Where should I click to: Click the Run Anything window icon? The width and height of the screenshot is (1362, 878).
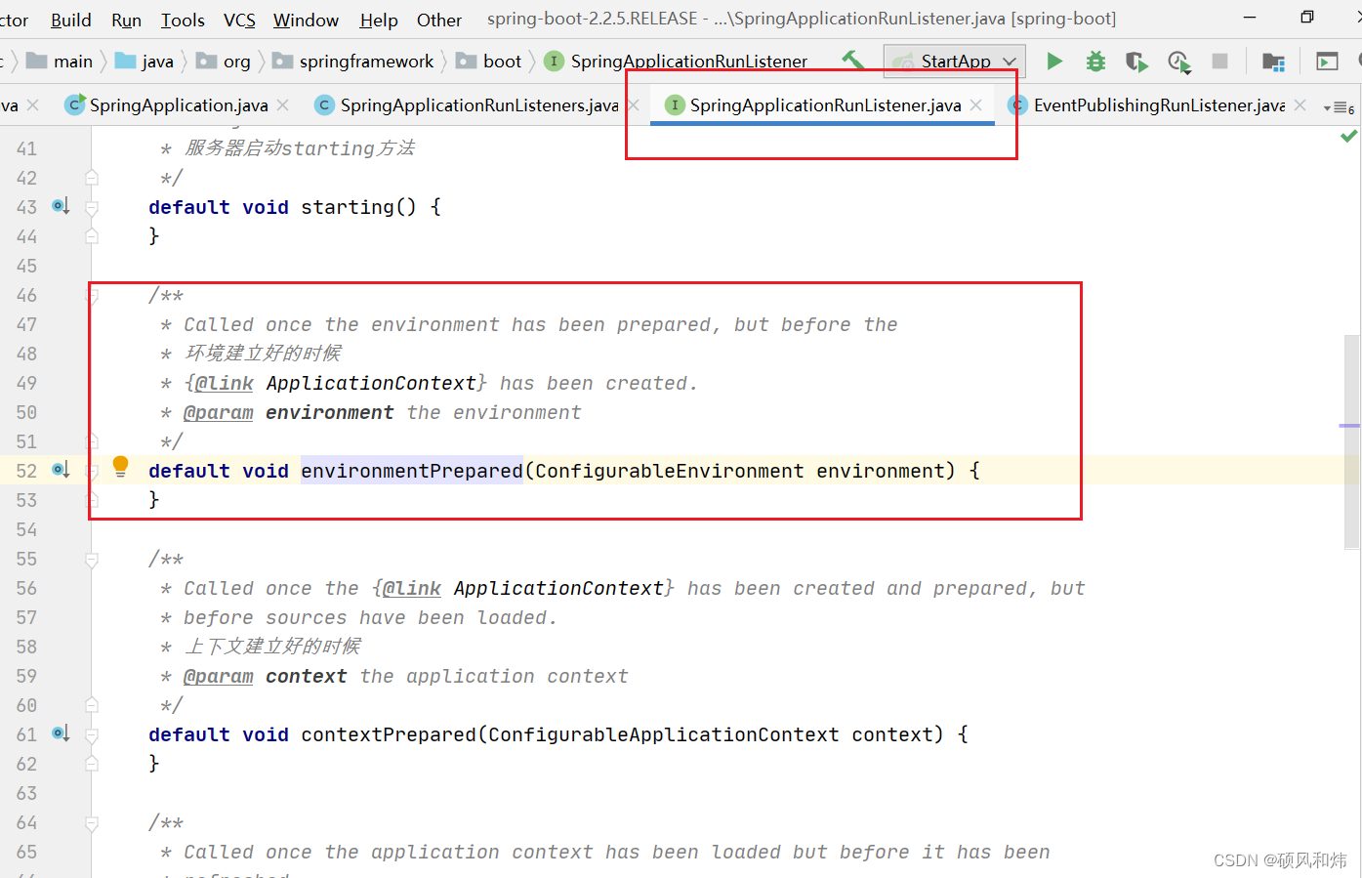click(1327, 63)
